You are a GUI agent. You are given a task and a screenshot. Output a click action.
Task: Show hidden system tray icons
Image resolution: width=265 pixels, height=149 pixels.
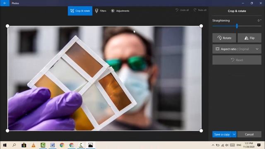click(x=213, y=145)
